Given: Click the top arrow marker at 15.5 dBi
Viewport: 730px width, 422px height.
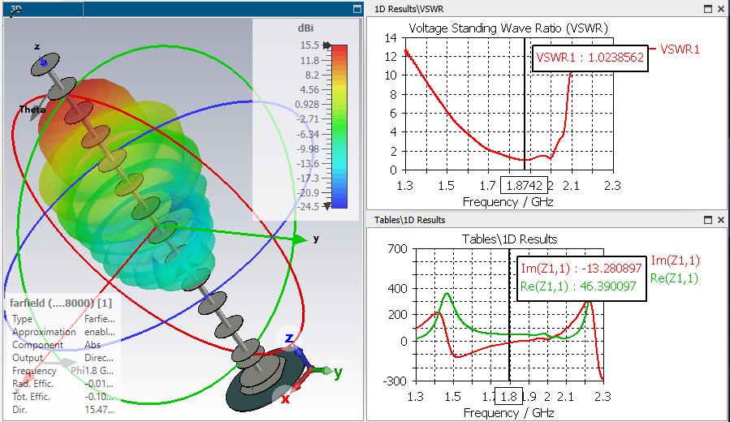Looking at the screenshot, I should (x=326, y=45).
